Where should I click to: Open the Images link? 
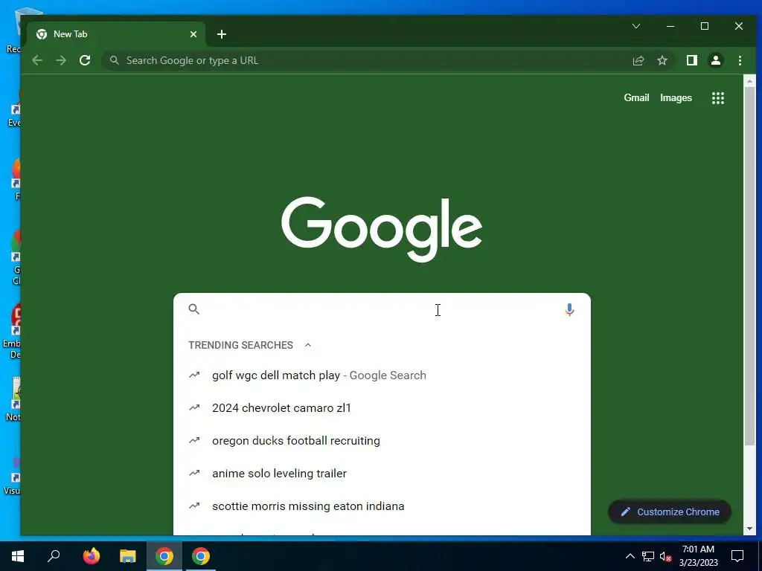tap(676, 97)
